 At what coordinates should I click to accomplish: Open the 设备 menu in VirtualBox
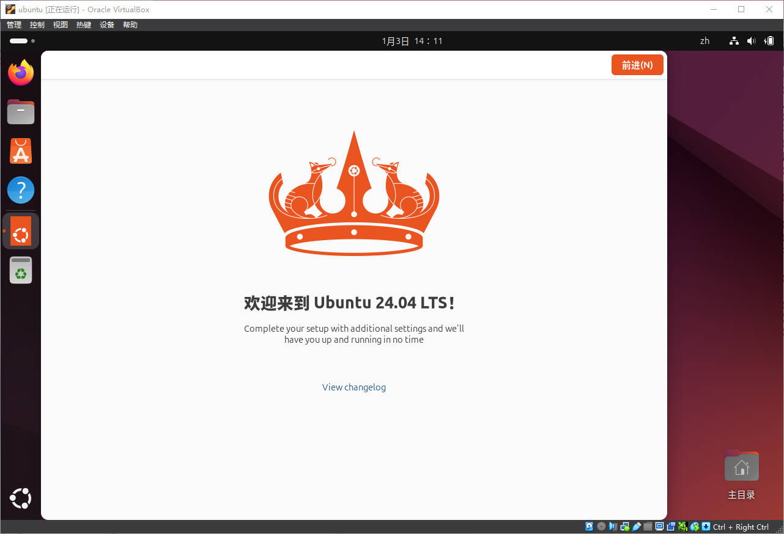pyautogui.click(x=107, y=25)
